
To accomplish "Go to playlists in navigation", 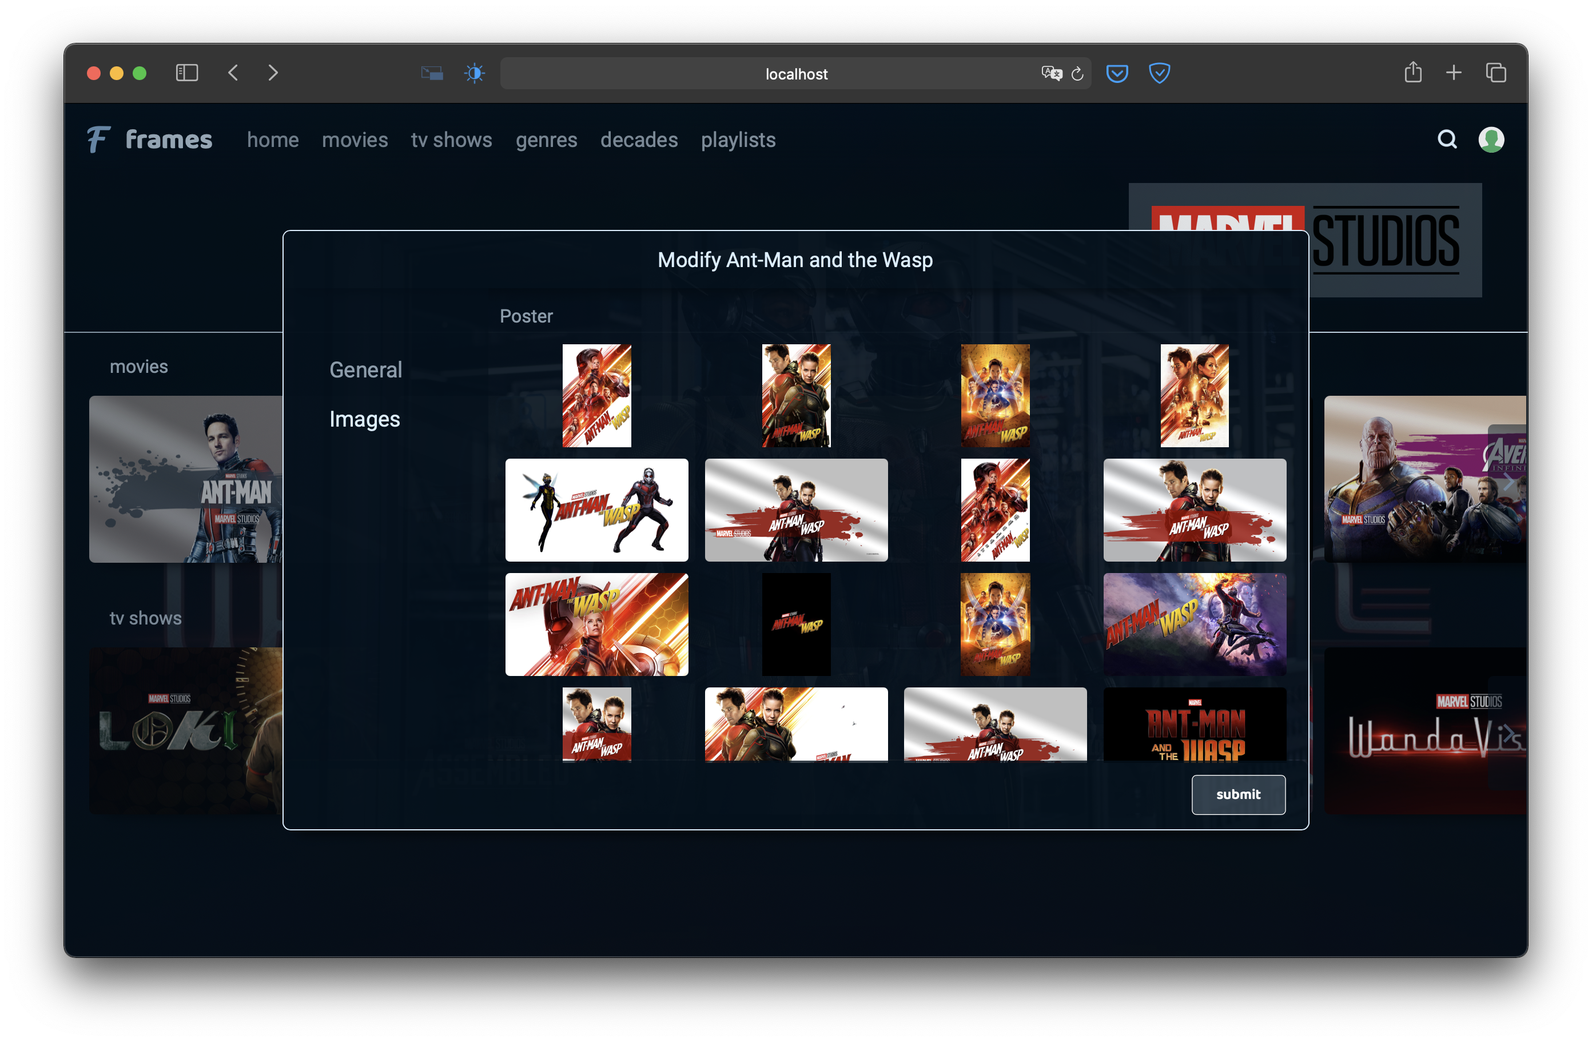I will coord(738,140).
